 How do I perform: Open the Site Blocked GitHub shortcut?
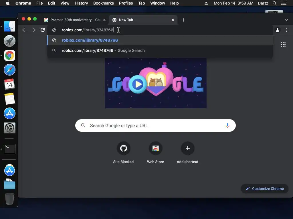click(x=123, y=153)
